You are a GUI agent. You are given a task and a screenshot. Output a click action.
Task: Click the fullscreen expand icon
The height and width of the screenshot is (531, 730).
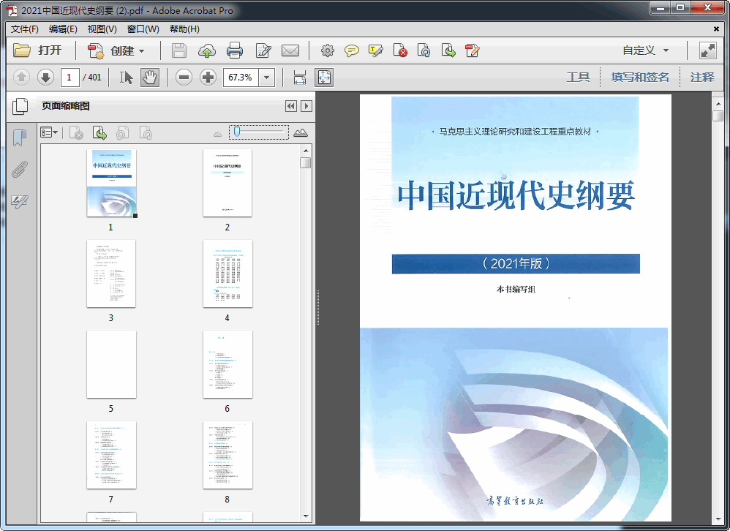pyautogui.click(x=707, y=50)
